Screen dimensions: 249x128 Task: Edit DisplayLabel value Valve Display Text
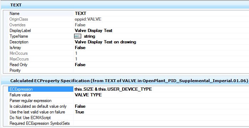pyautogui.click(x=161, y=31)
